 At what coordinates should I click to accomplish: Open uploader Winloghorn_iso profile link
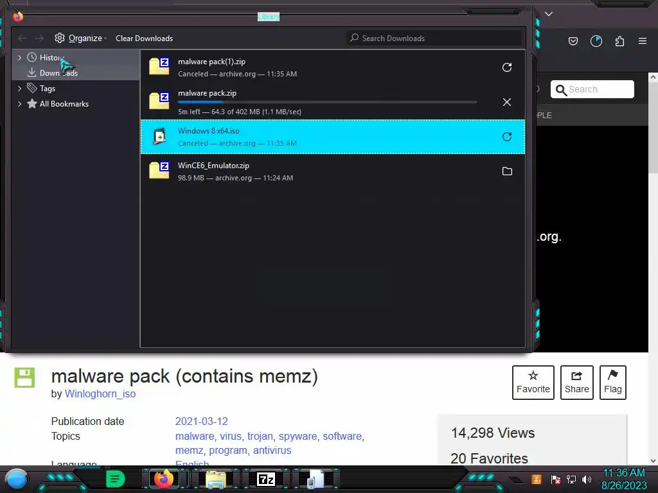(100, 394)
